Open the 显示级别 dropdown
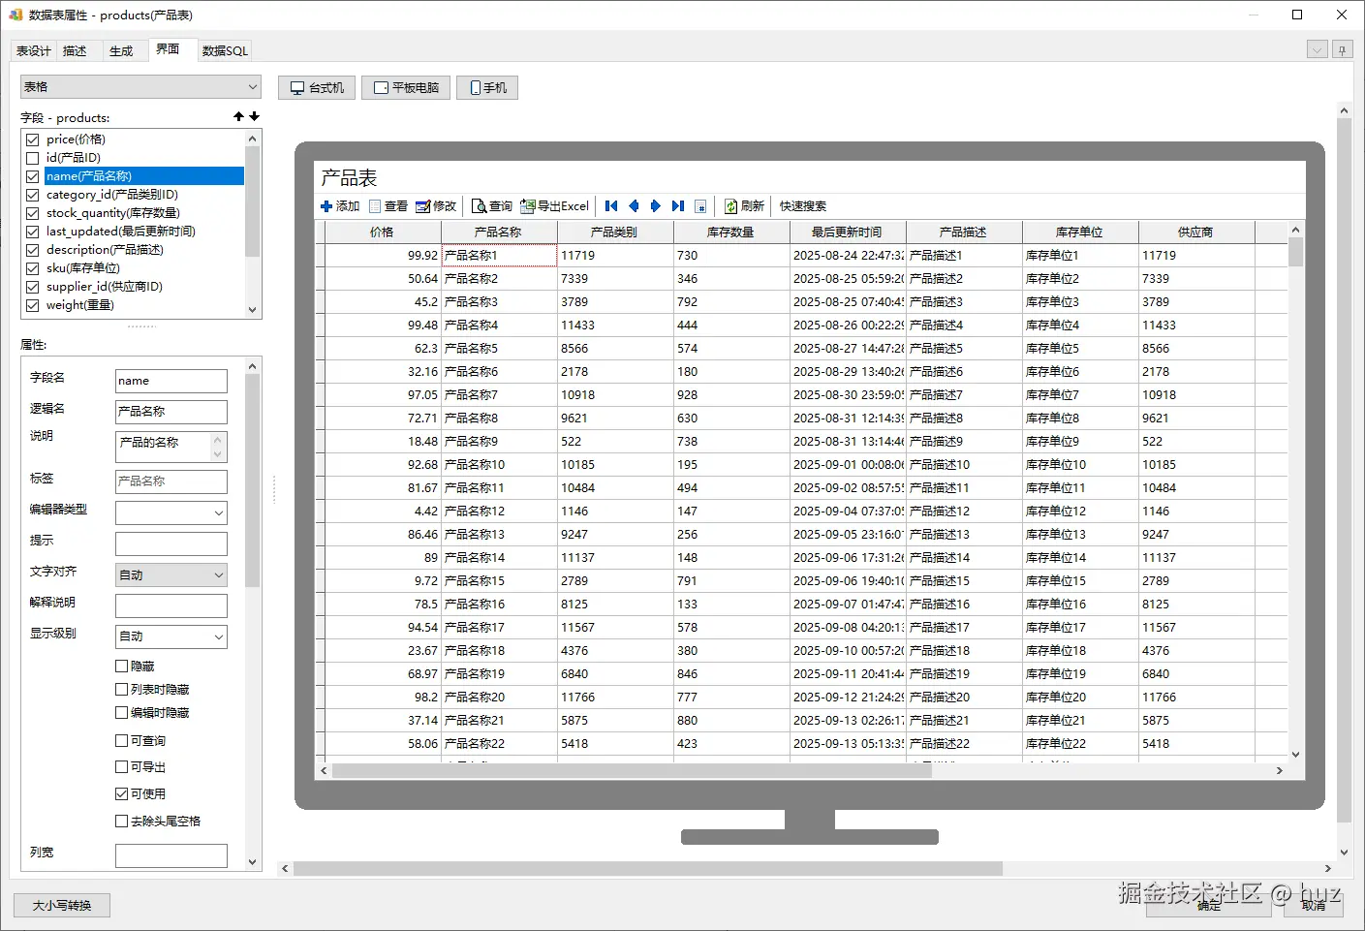The image size is (1365, 931). (171, 636)
